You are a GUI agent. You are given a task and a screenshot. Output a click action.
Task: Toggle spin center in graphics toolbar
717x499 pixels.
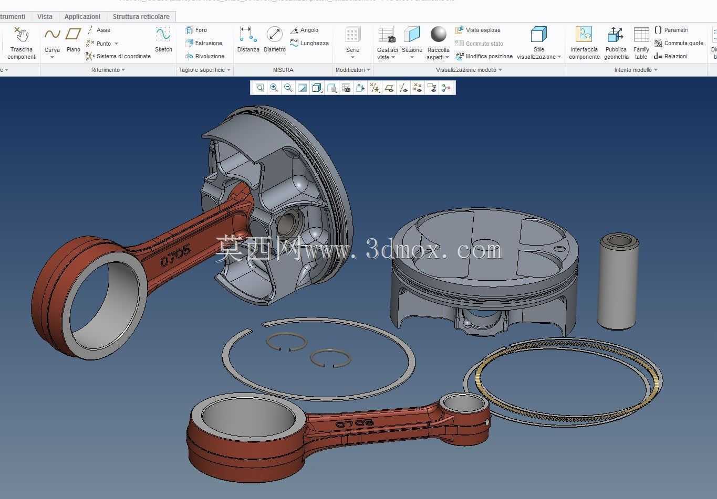[446, 88]
